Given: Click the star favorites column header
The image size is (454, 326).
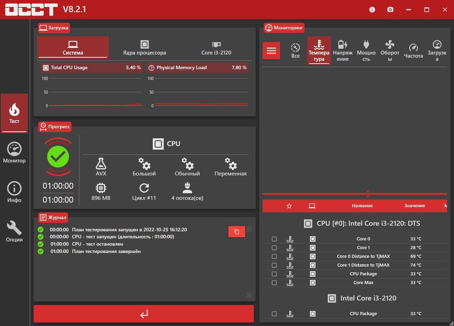Looking at the screenshot, I should pos(289,206).
